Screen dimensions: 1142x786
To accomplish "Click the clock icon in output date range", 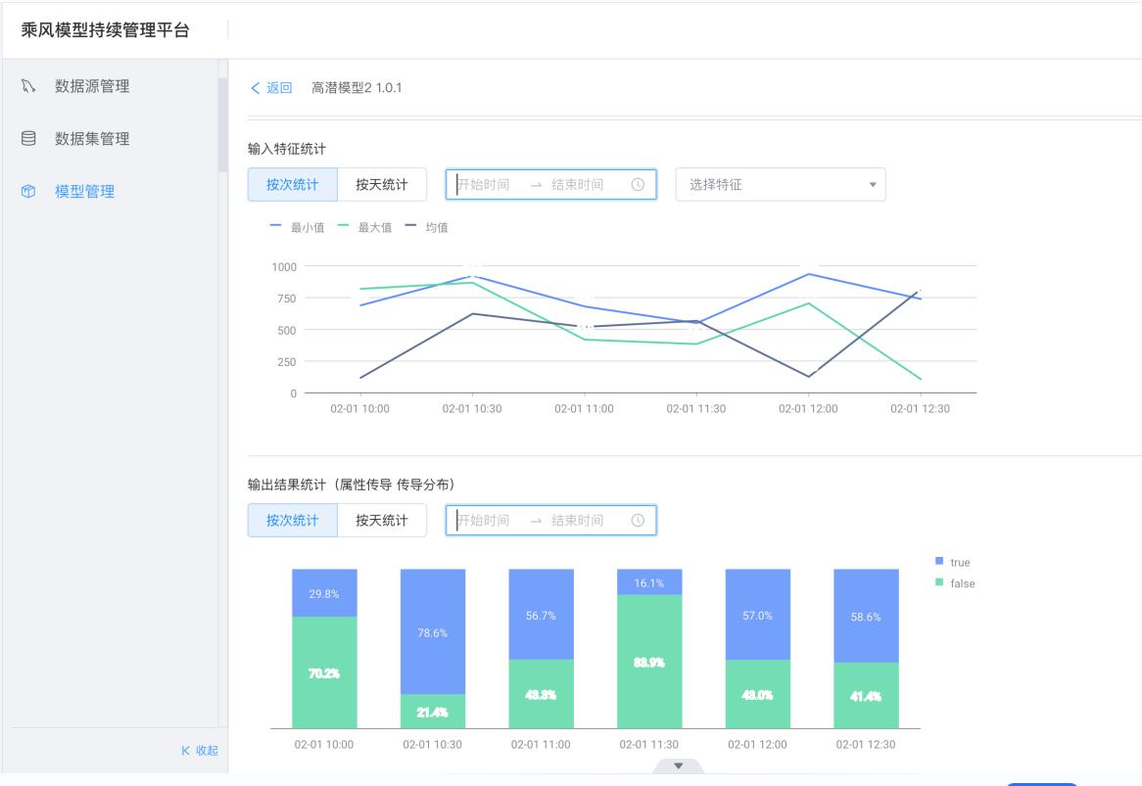I will click(638, 521).
